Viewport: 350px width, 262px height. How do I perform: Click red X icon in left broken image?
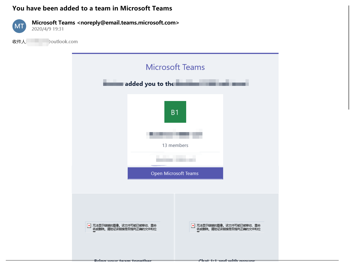[x=89, y=226]
